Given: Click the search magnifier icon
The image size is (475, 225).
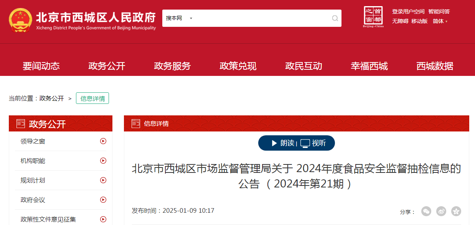Looking at the screenshot, I should pyautogui.click(x=335, y=18).
